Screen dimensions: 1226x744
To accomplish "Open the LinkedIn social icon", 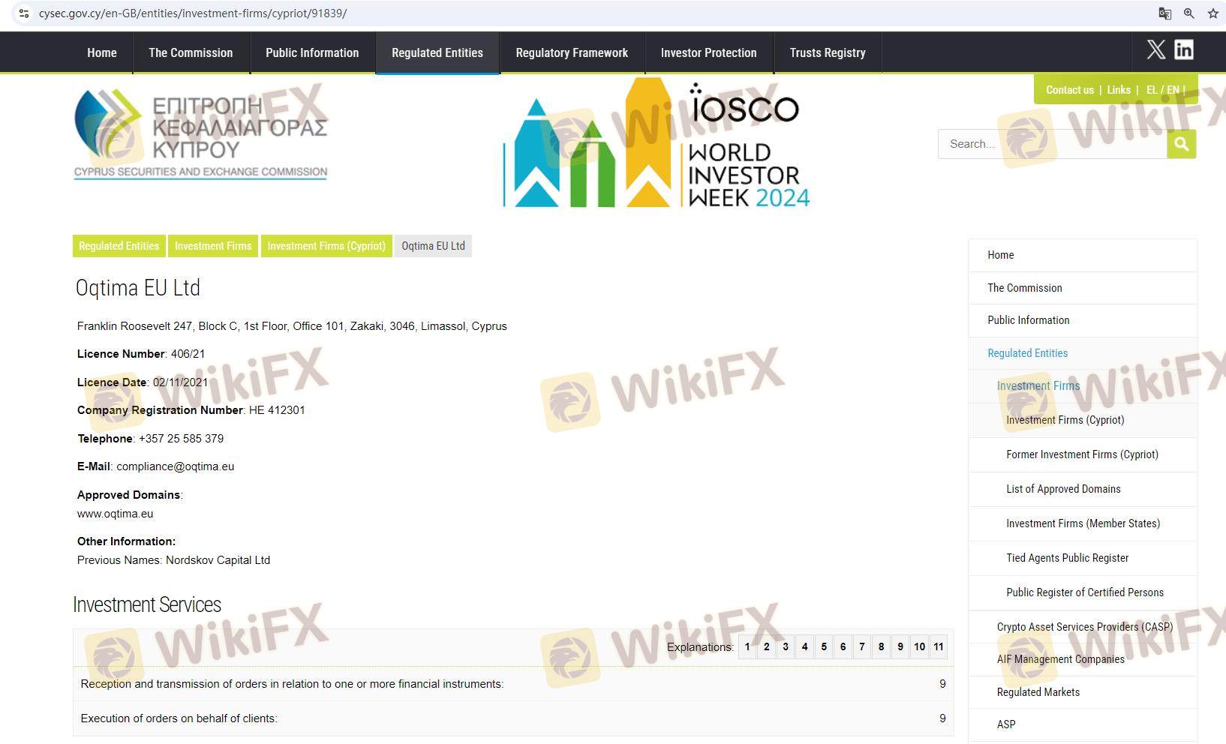I will click(x=1184, y=49).
